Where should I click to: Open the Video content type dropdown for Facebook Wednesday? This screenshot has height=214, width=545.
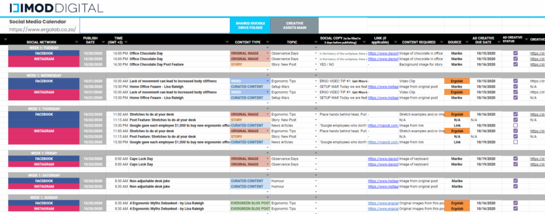click(x=267, y=81)
